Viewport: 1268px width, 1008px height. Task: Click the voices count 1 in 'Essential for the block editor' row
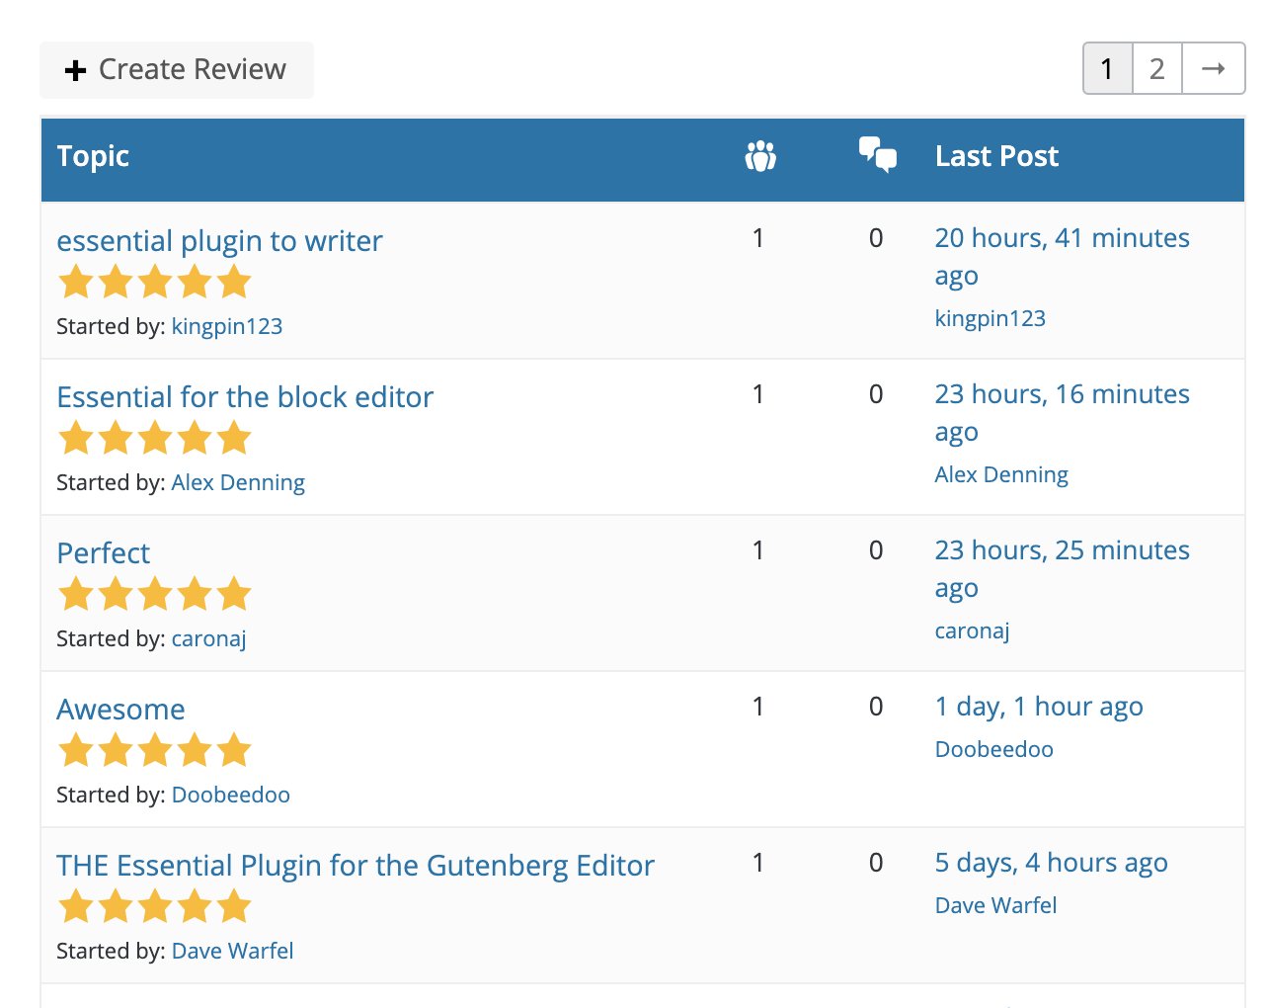point(757,394)
